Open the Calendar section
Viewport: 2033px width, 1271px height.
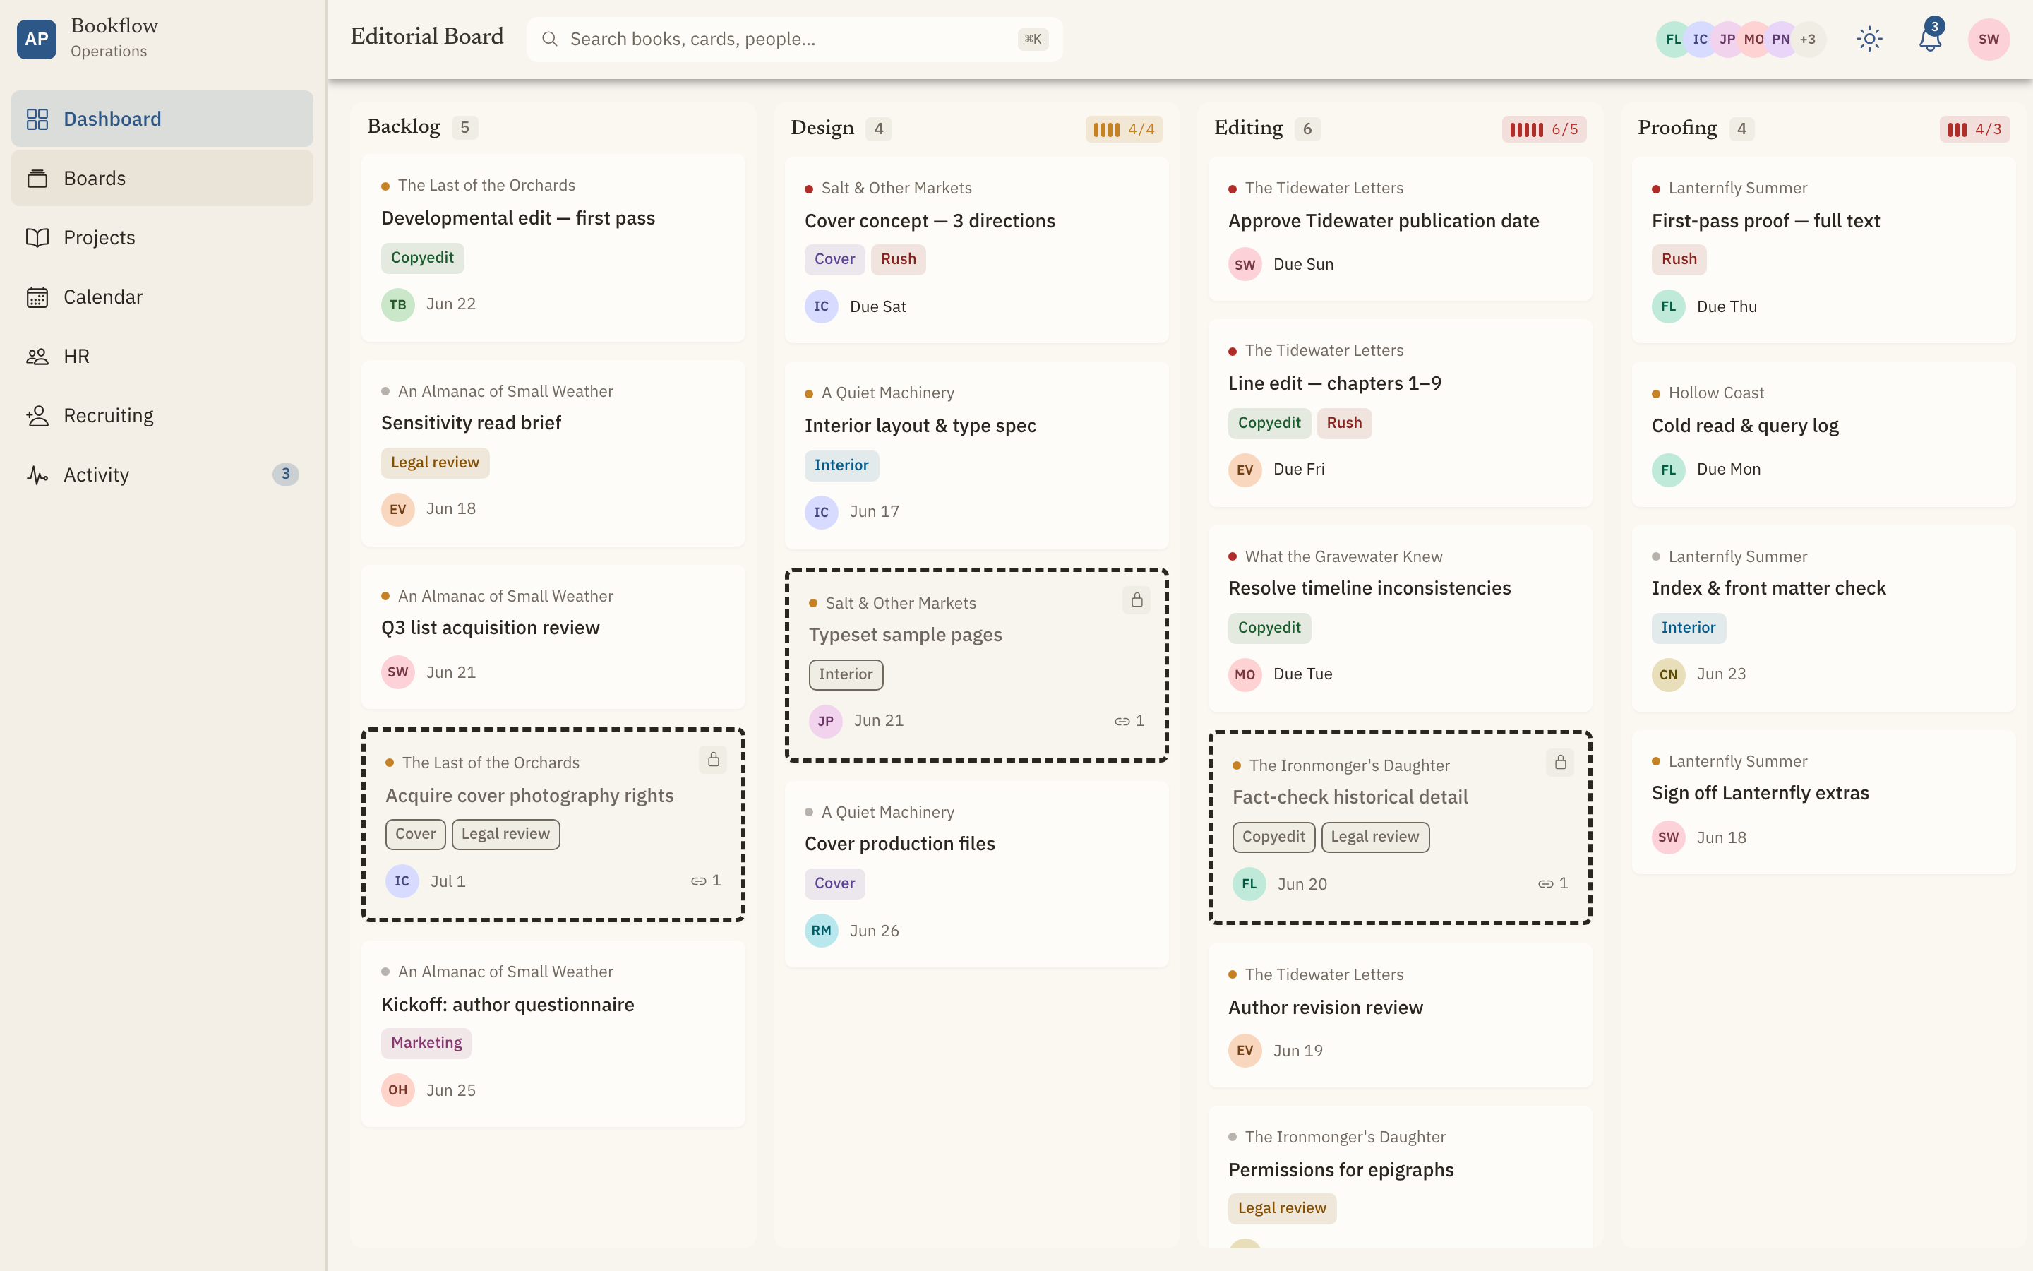162,297
